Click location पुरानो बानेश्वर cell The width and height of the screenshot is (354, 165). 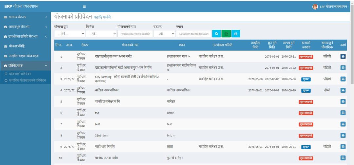click(x=175, y=158)
